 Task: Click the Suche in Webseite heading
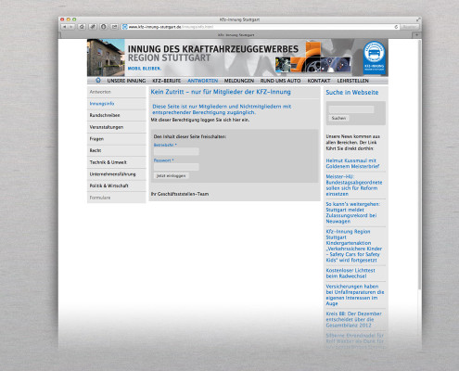352,93
